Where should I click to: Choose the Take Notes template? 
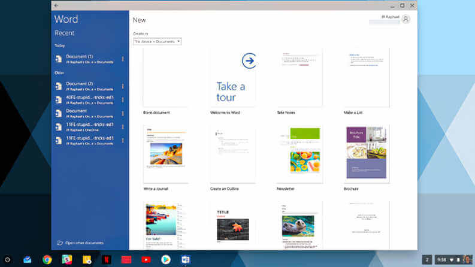pyautogui.click(x=299, y=78)
